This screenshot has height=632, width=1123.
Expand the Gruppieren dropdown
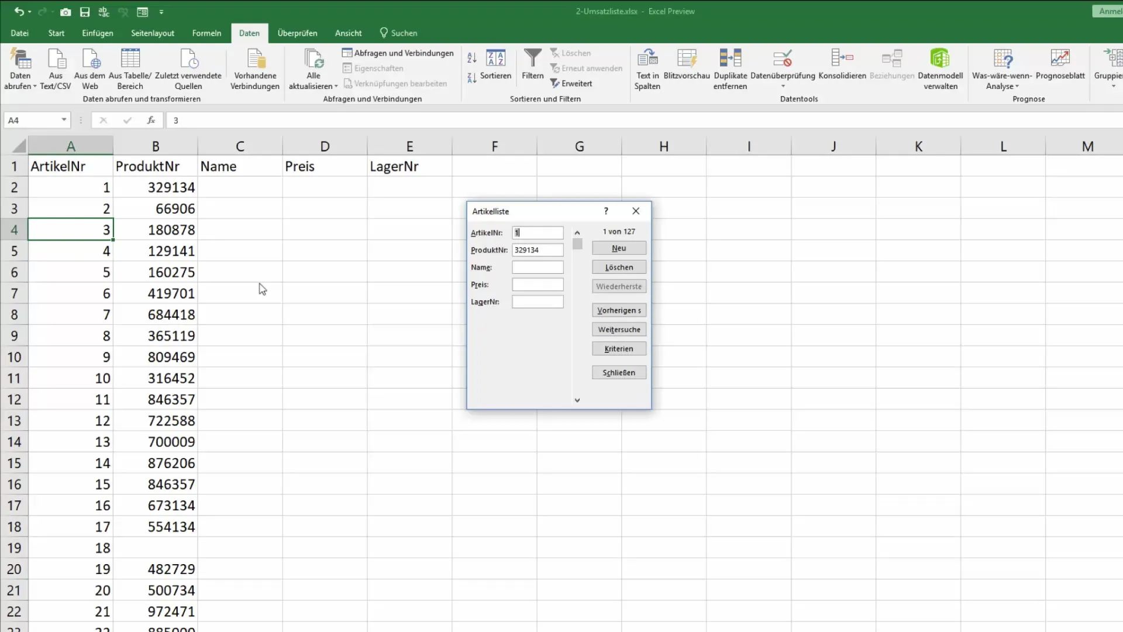[x=1113, y=86]
